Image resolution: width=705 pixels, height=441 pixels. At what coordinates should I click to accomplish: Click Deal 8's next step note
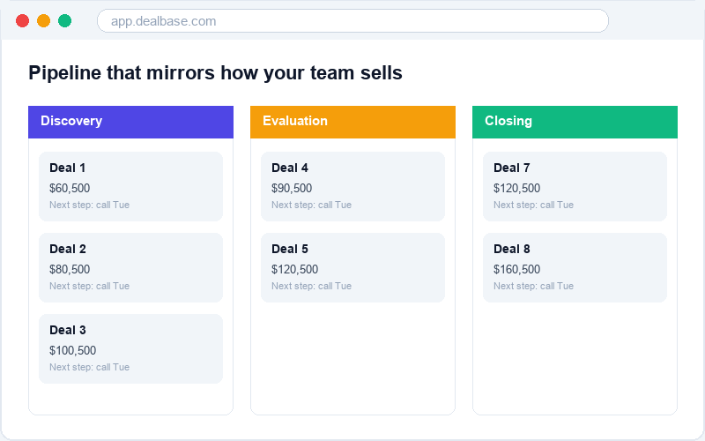534,286
